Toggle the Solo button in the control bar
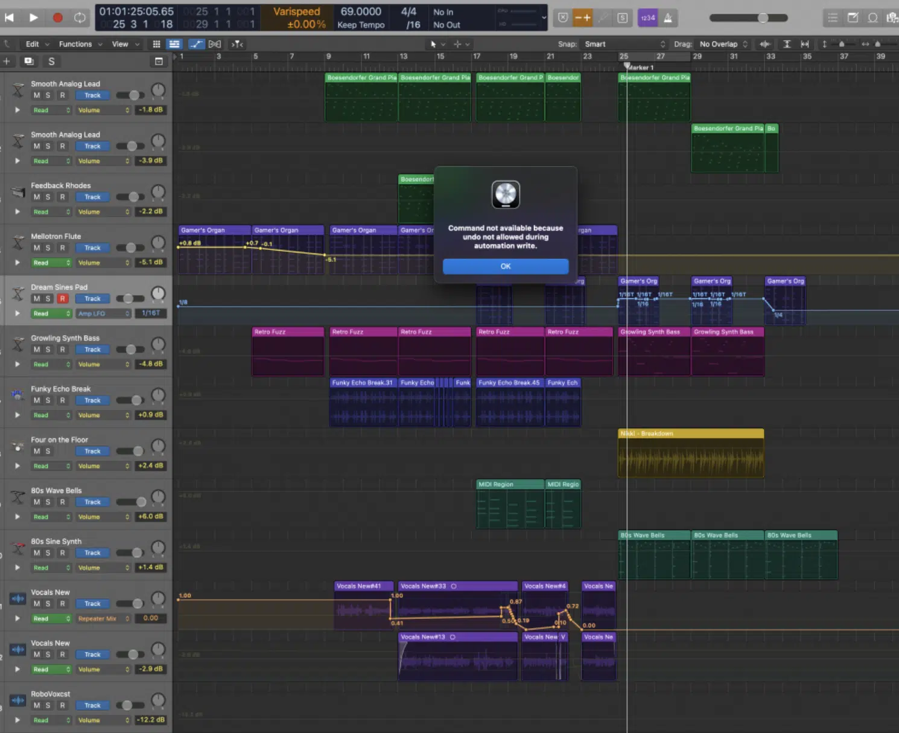The image size is (899, 733). coord(623,18)
